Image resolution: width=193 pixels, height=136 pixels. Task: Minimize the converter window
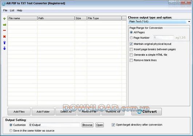[x=172, y=3]
